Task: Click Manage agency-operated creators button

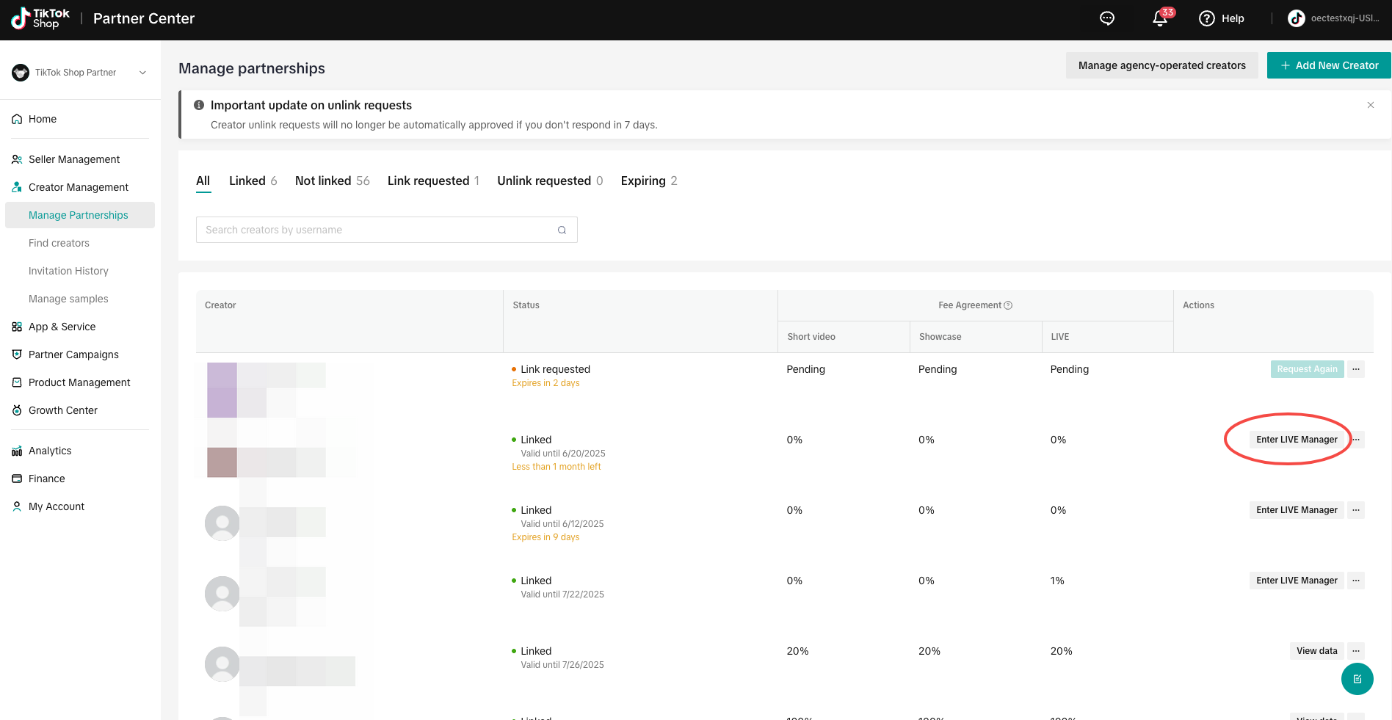Action: (1161, 65)
